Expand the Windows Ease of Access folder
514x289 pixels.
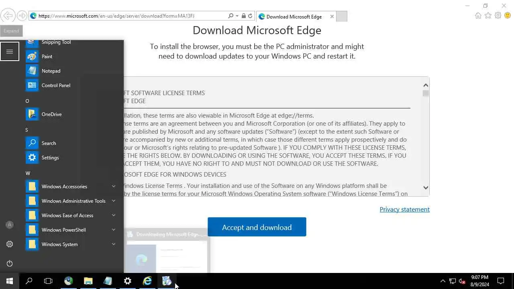tap(71, 216)
